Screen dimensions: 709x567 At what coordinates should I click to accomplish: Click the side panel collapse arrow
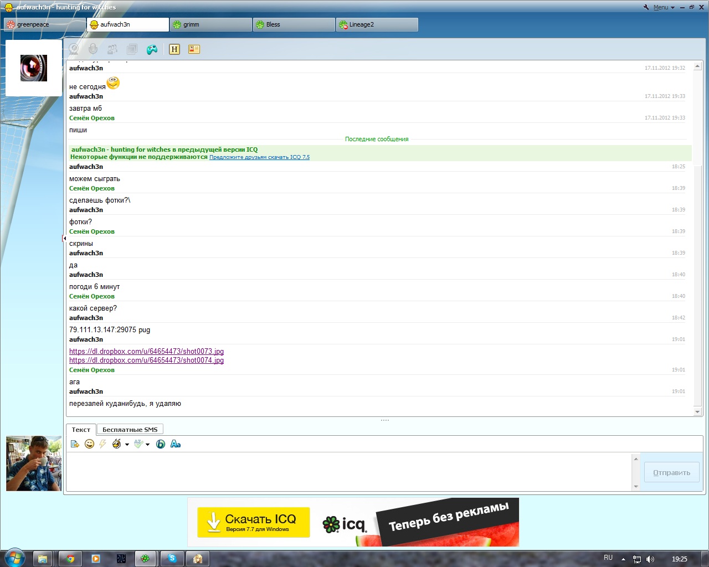(x=64, y=238)
